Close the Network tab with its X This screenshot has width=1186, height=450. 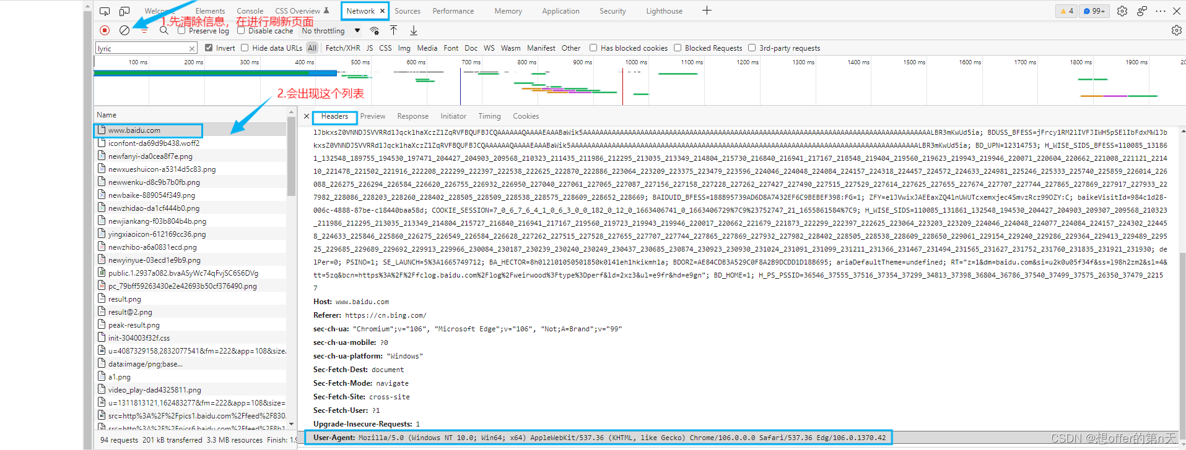(x=382, y=11)
